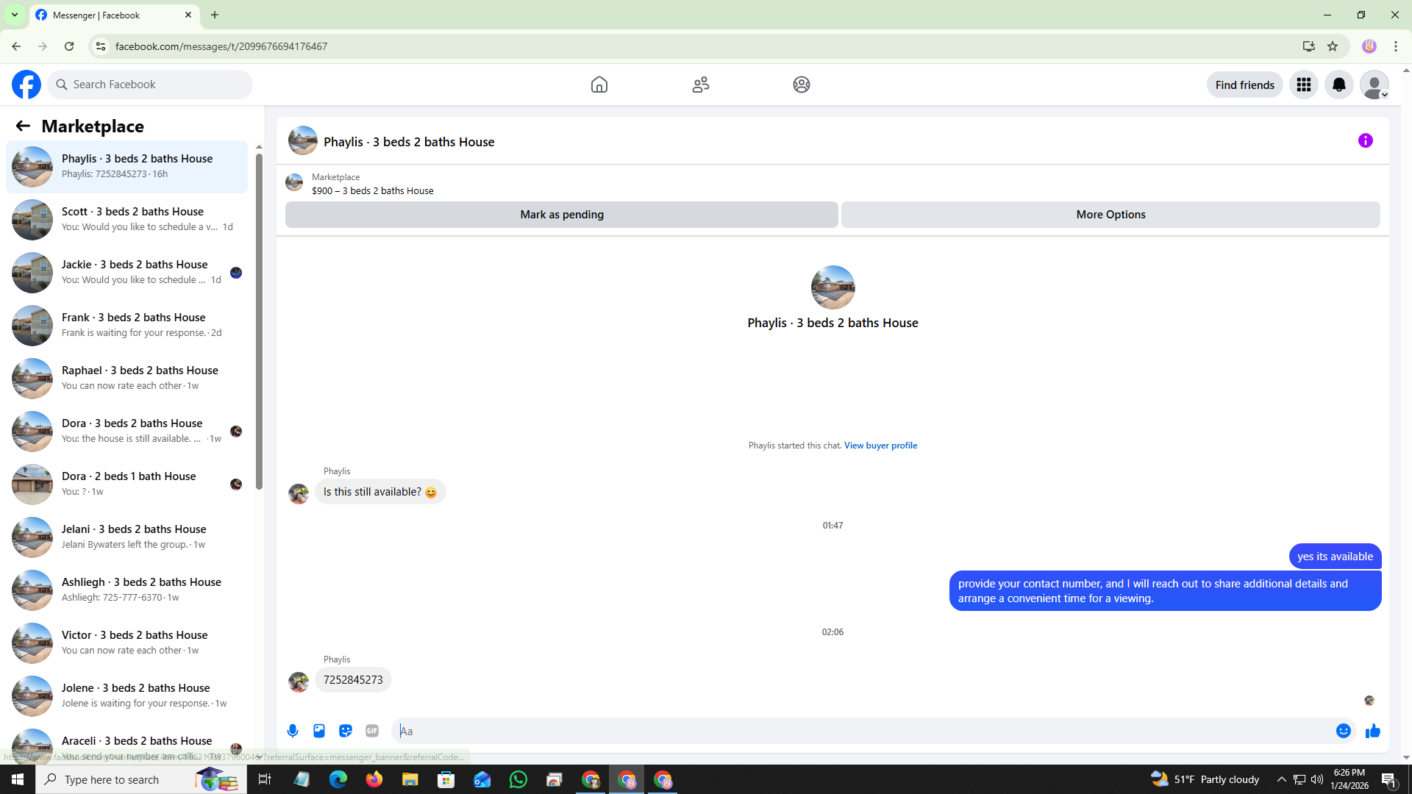Open the browser tab search dropdown
This screenshot has height=794, width=1412.
(14, 15)
